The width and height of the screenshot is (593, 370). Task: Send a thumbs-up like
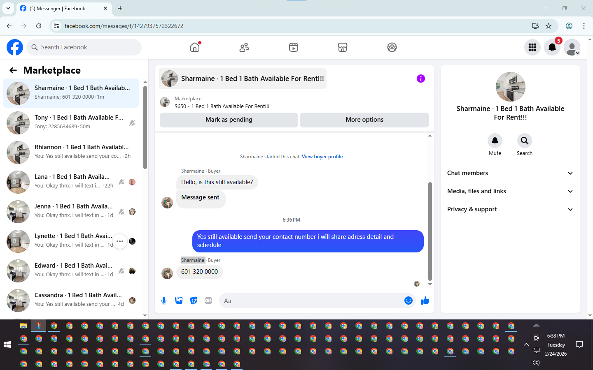tap(425, 301)
